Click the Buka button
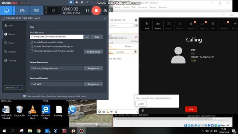238x134 pixels. coord(97,37)
